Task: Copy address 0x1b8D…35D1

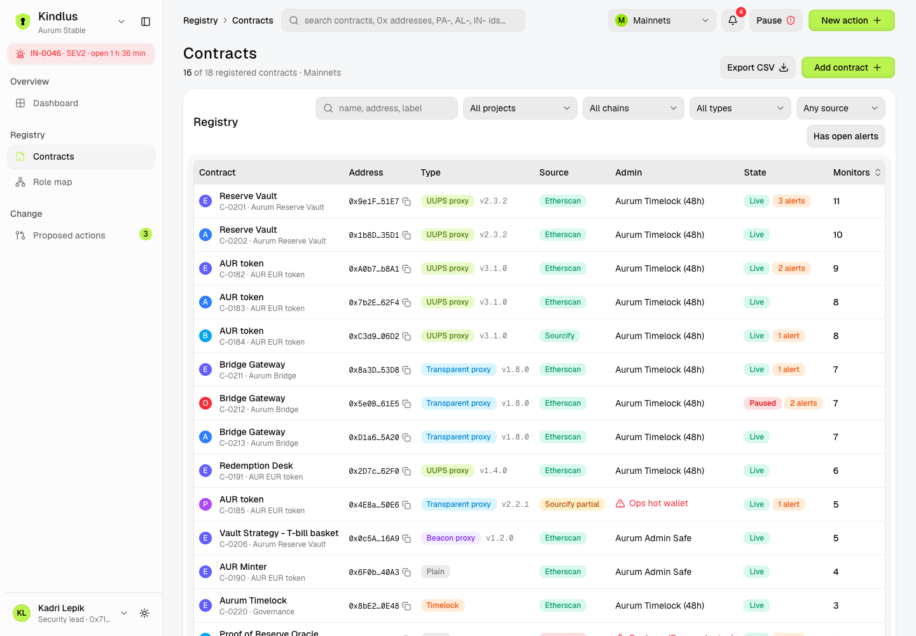Action: 406,235
